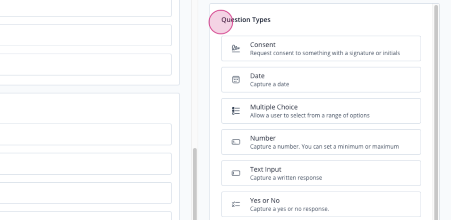Click the 'Capture a written response' description
This screenshot has height=220, width=451.
pyautogui.click(x=286, y=178)
